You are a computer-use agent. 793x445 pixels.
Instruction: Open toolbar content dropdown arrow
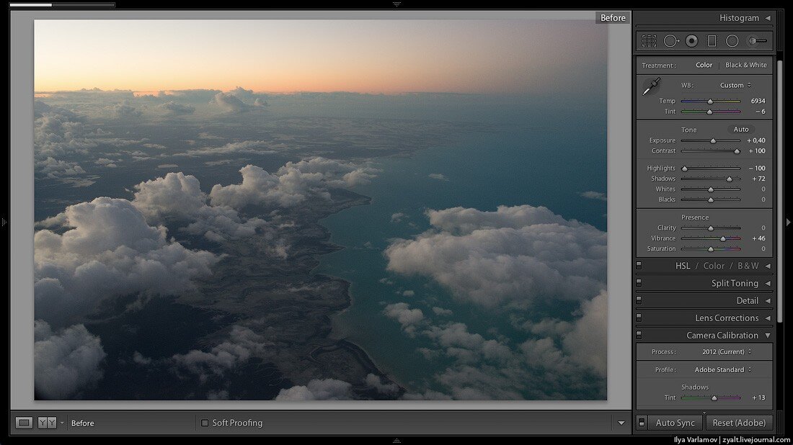click(x=621, y=423)
